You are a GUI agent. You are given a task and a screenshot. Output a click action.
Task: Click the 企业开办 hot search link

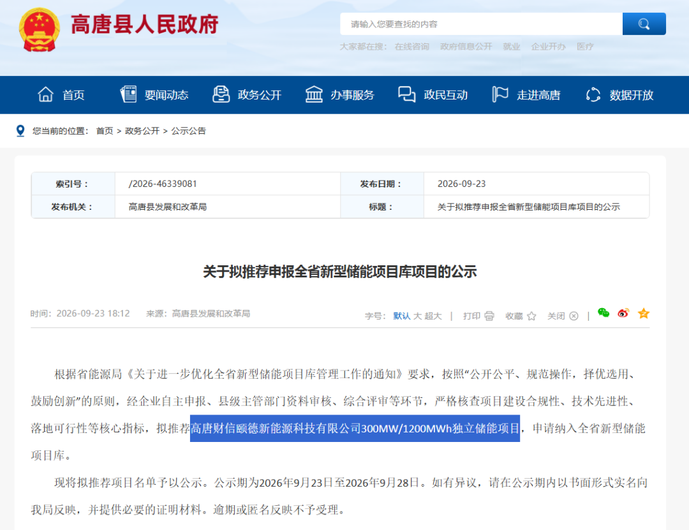[549, 47]
